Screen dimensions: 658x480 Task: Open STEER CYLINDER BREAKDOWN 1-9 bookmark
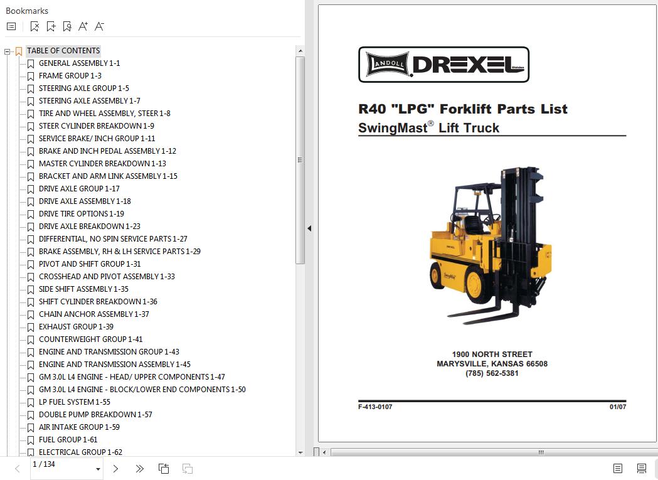pyautogui.click(x=97, y=126)
